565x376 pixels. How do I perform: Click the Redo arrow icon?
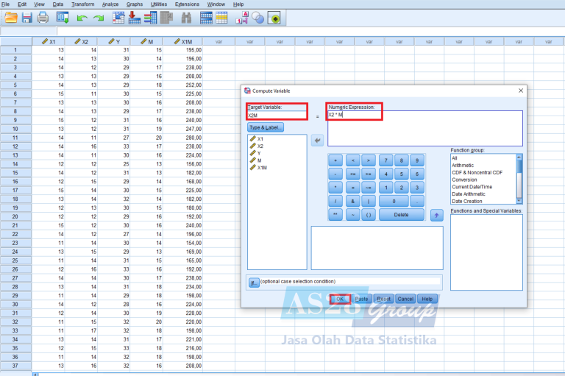[x=98, y=17]
